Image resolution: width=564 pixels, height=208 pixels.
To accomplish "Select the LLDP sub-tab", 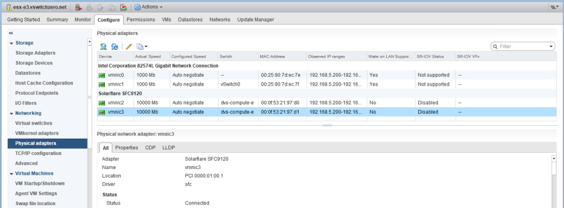I will 169,148.
